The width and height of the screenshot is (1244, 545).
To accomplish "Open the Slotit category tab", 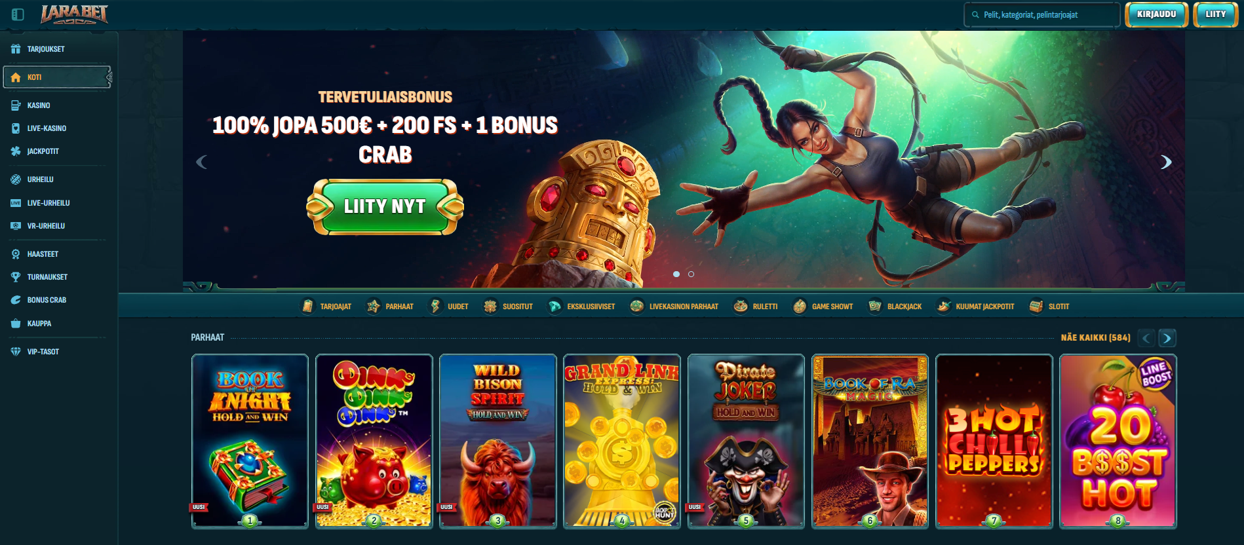I will point(1049,306).
